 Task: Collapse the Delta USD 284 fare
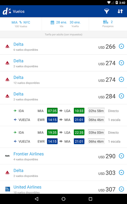[x=122, y=96]
